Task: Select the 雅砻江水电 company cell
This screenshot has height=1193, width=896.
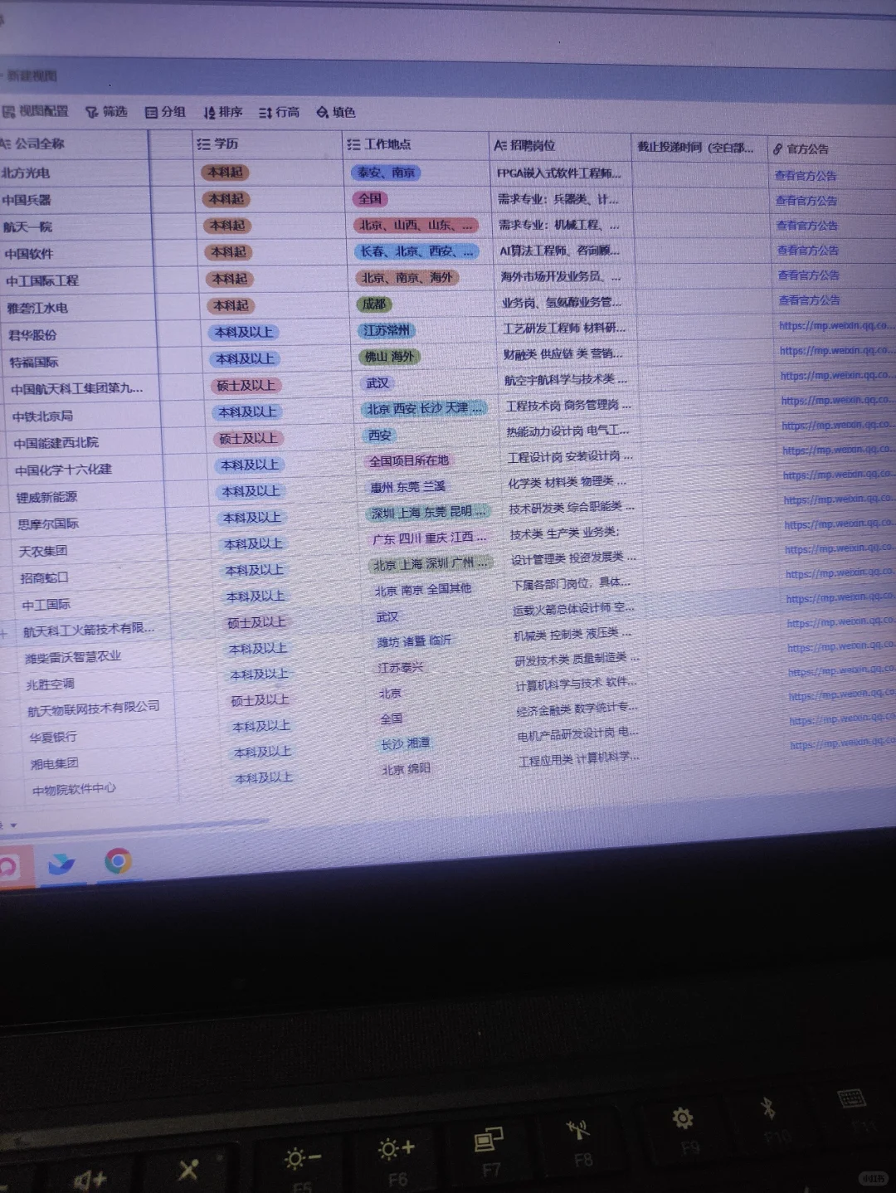Action: click(37, 308)
